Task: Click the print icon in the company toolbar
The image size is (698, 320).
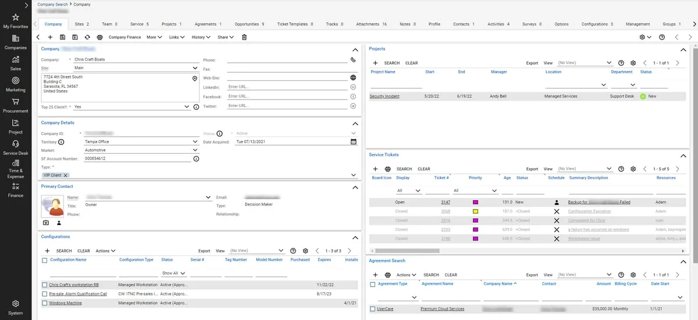Action: (x=99, y=37)
